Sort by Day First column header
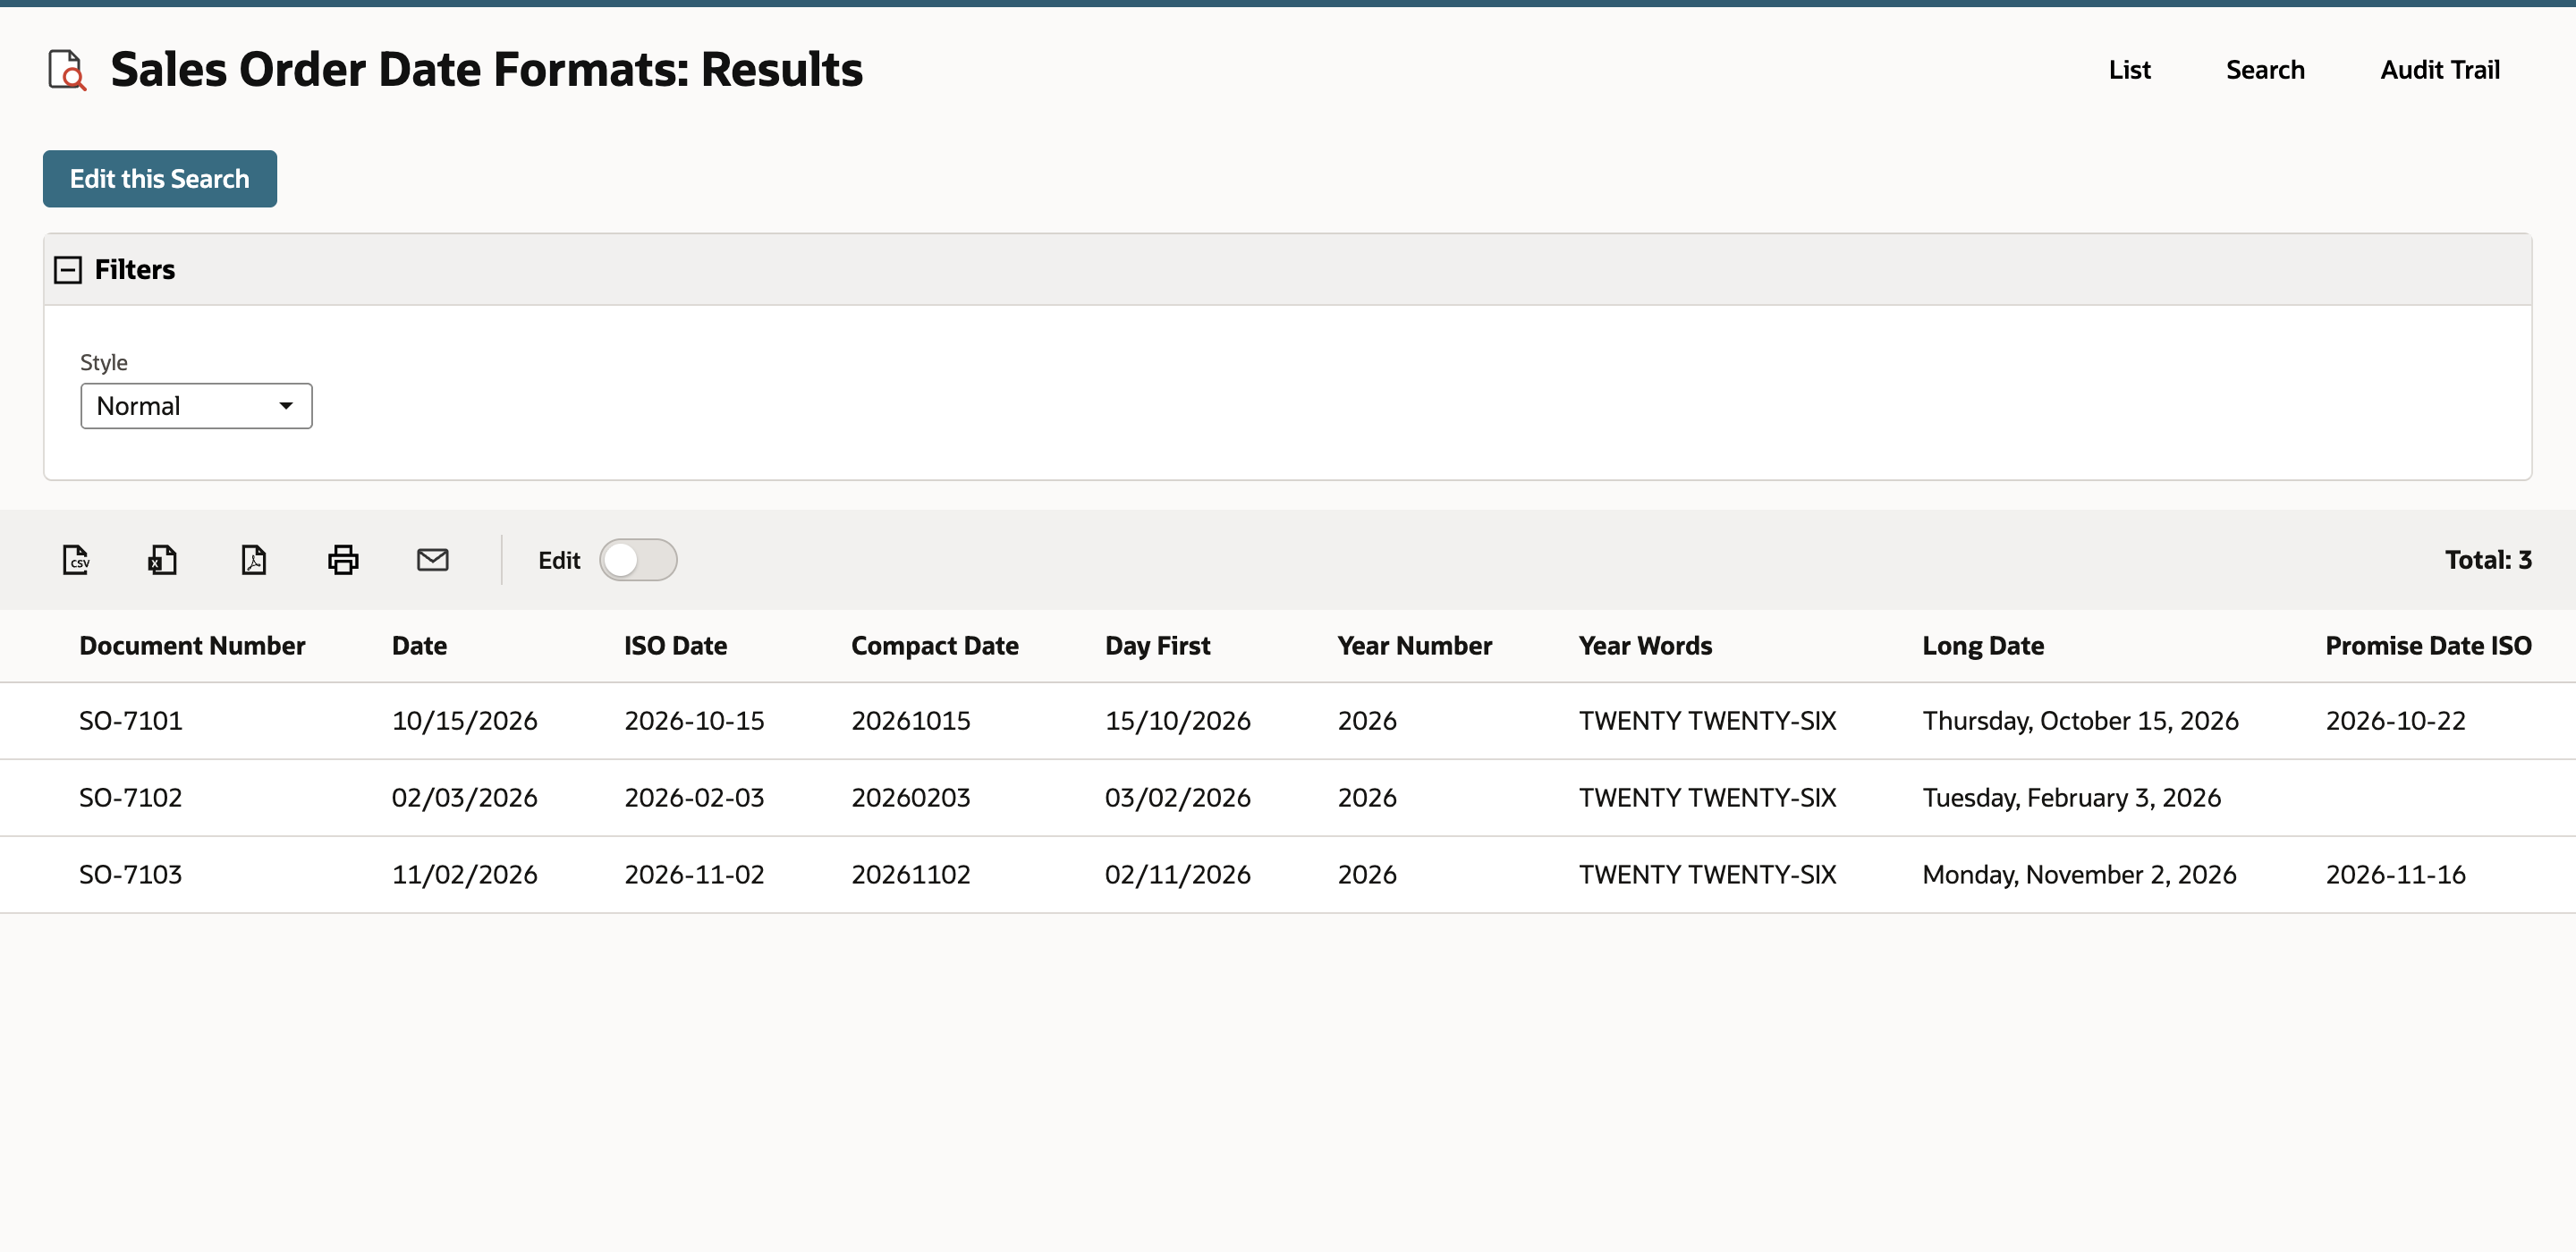Image resolution: width=2576 pixels, height=1252 pixels. (x=1158, y=646)
